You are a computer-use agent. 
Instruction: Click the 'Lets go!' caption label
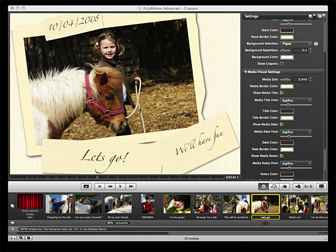pyautogui.click(x=265, y=217)
